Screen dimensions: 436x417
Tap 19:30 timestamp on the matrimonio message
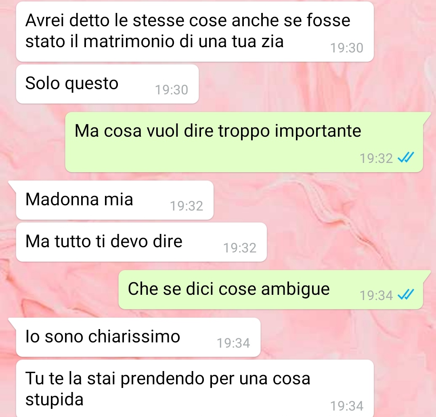347,48
